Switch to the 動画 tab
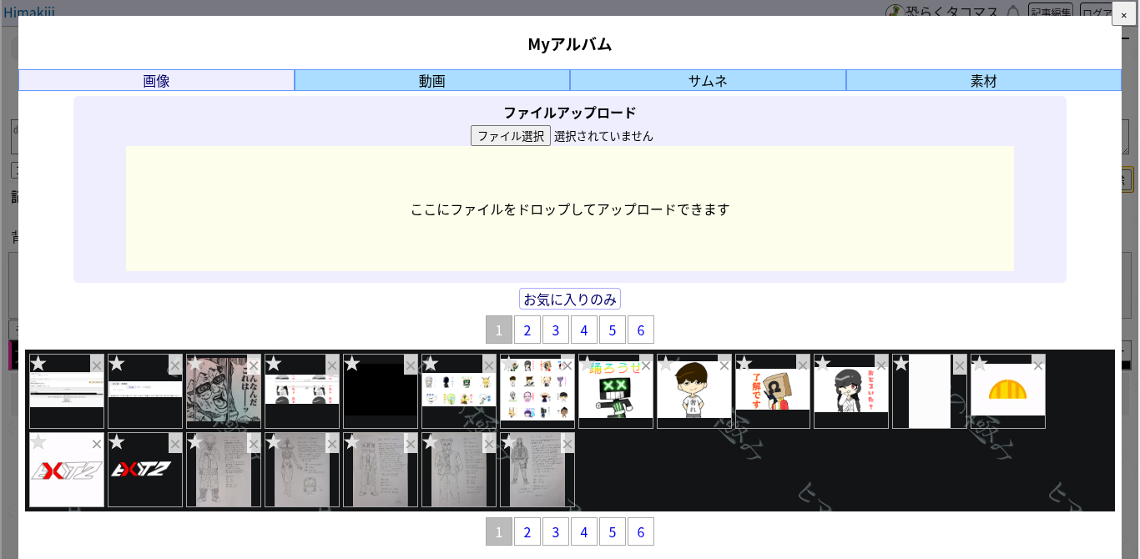The width and height of the screenshot is (1140, 559). (432, 81)
